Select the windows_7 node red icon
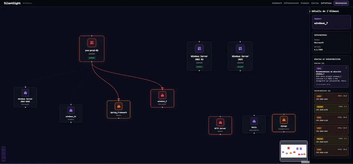The height and width of the screenshot is (164, 353). click(x=162, y=95)
